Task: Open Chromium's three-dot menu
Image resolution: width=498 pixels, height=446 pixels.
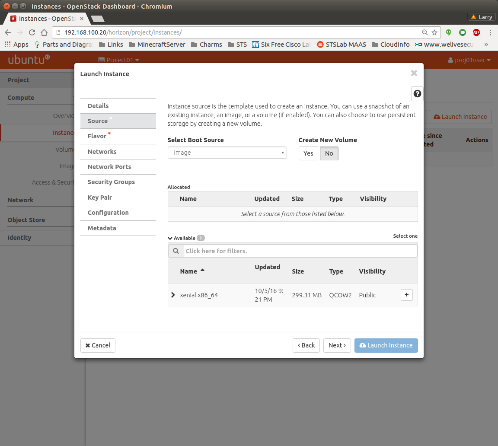Action: 490,32
